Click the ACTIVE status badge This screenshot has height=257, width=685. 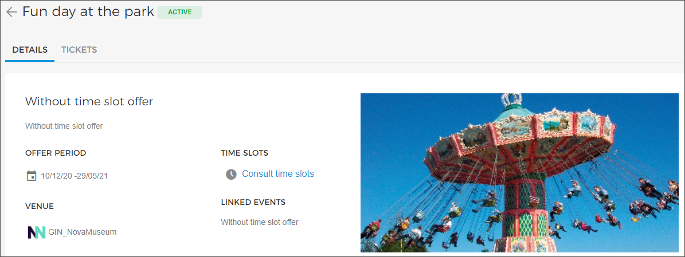tap(180, 12)
